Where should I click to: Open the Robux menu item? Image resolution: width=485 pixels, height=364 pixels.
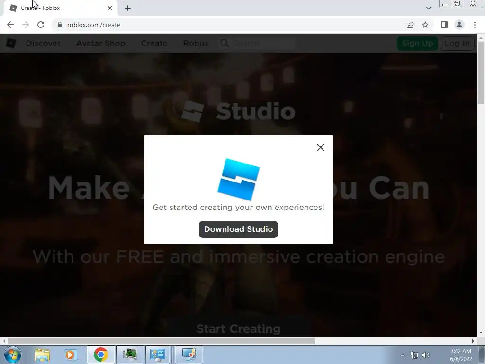pyautogui.click(x=196, y=43)
